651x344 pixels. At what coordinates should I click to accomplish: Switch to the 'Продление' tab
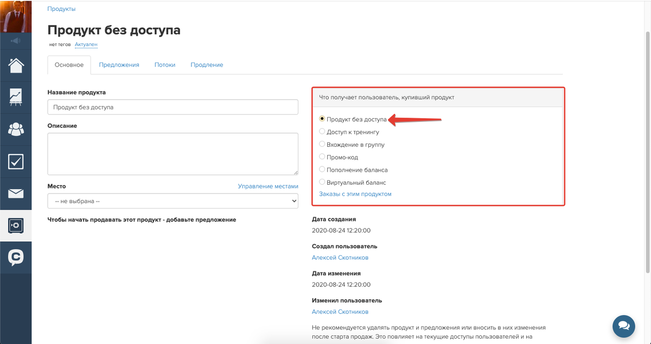point(207,64)
